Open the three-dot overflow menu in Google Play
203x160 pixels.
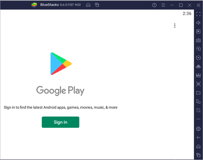(x=175, y=25)
